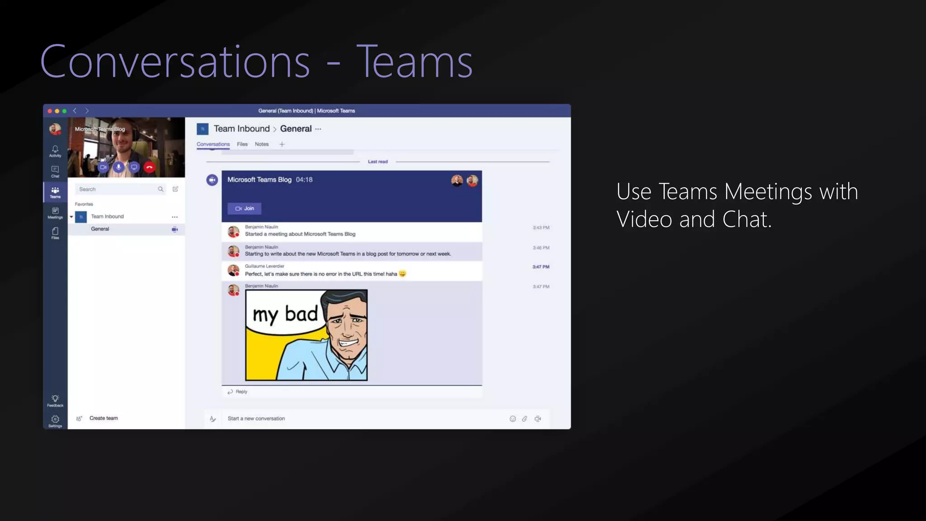Click the Search input field
Image resolution: width=926 pixels, height=521 pixels.
click(121, 189)
